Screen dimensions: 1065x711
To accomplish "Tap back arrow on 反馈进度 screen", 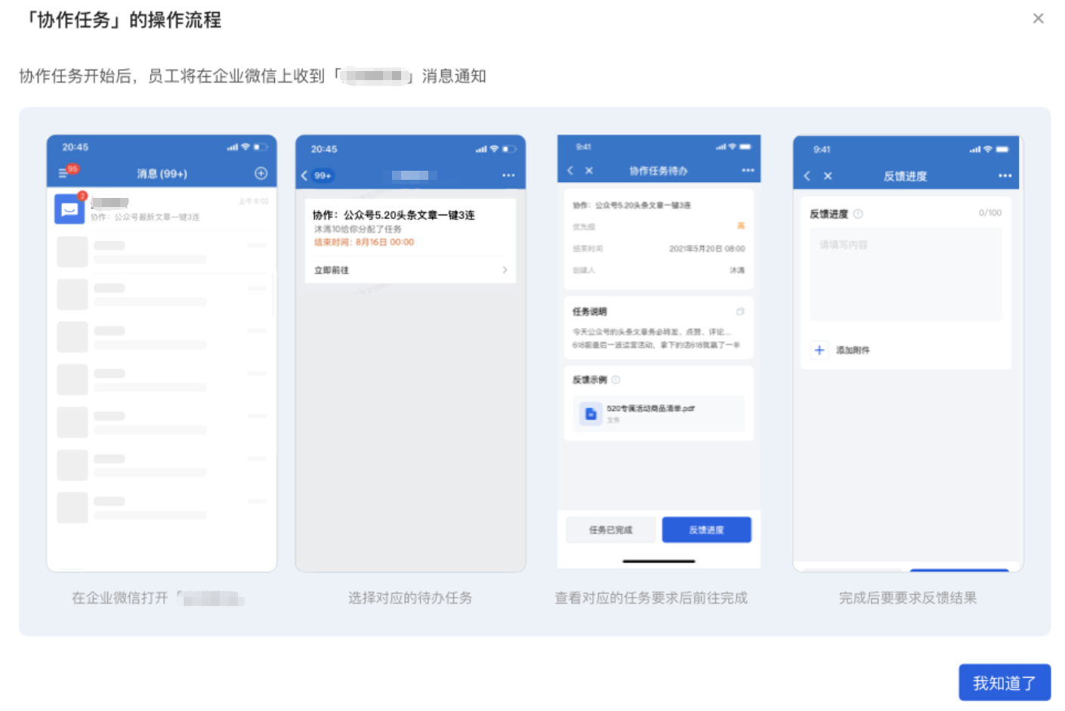I will (x=807, y=176).
